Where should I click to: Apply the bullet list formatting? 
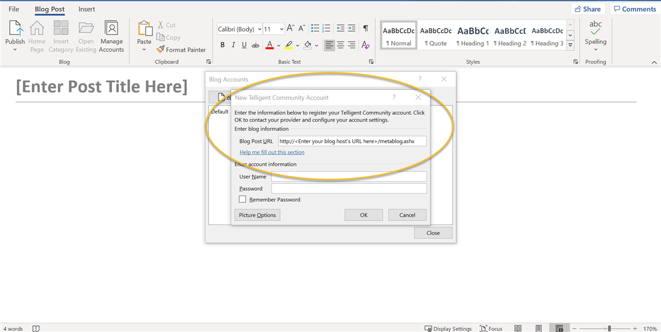314,29
